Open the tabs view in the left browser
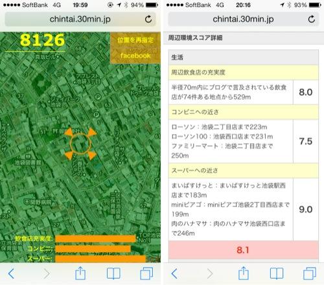 pyautogui.click(x=146, y=273)
